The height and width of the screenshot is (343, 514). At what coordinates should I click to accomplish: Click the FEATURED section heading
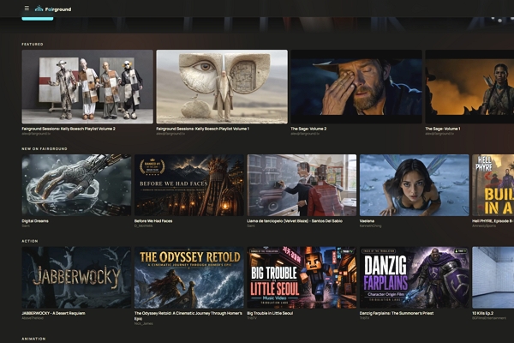click(x=33, y=44)
